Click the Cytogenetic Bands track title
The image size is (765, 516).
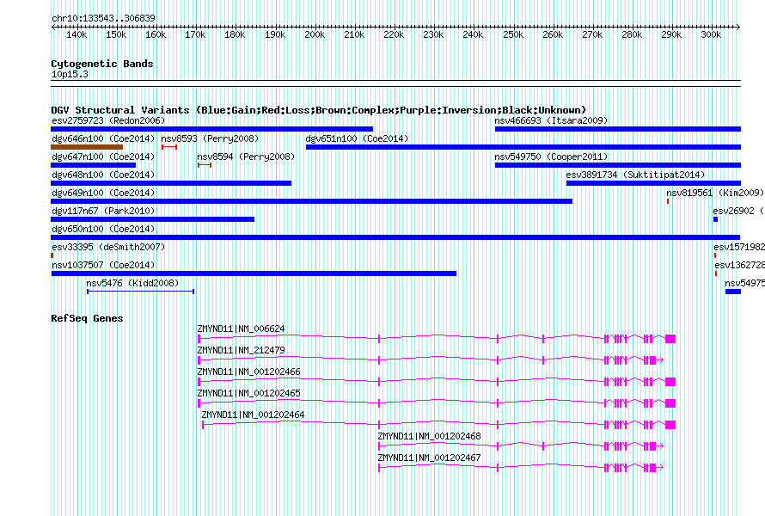pos(102,64)
